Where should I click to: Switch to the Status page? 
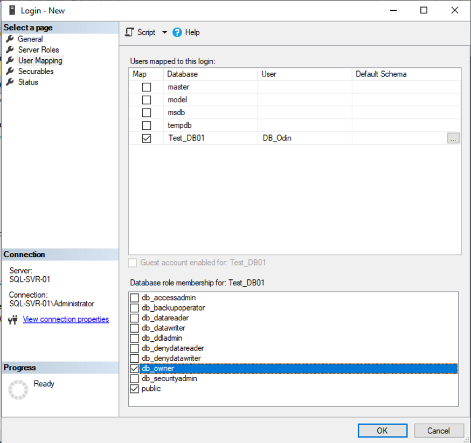coord(28,82)
